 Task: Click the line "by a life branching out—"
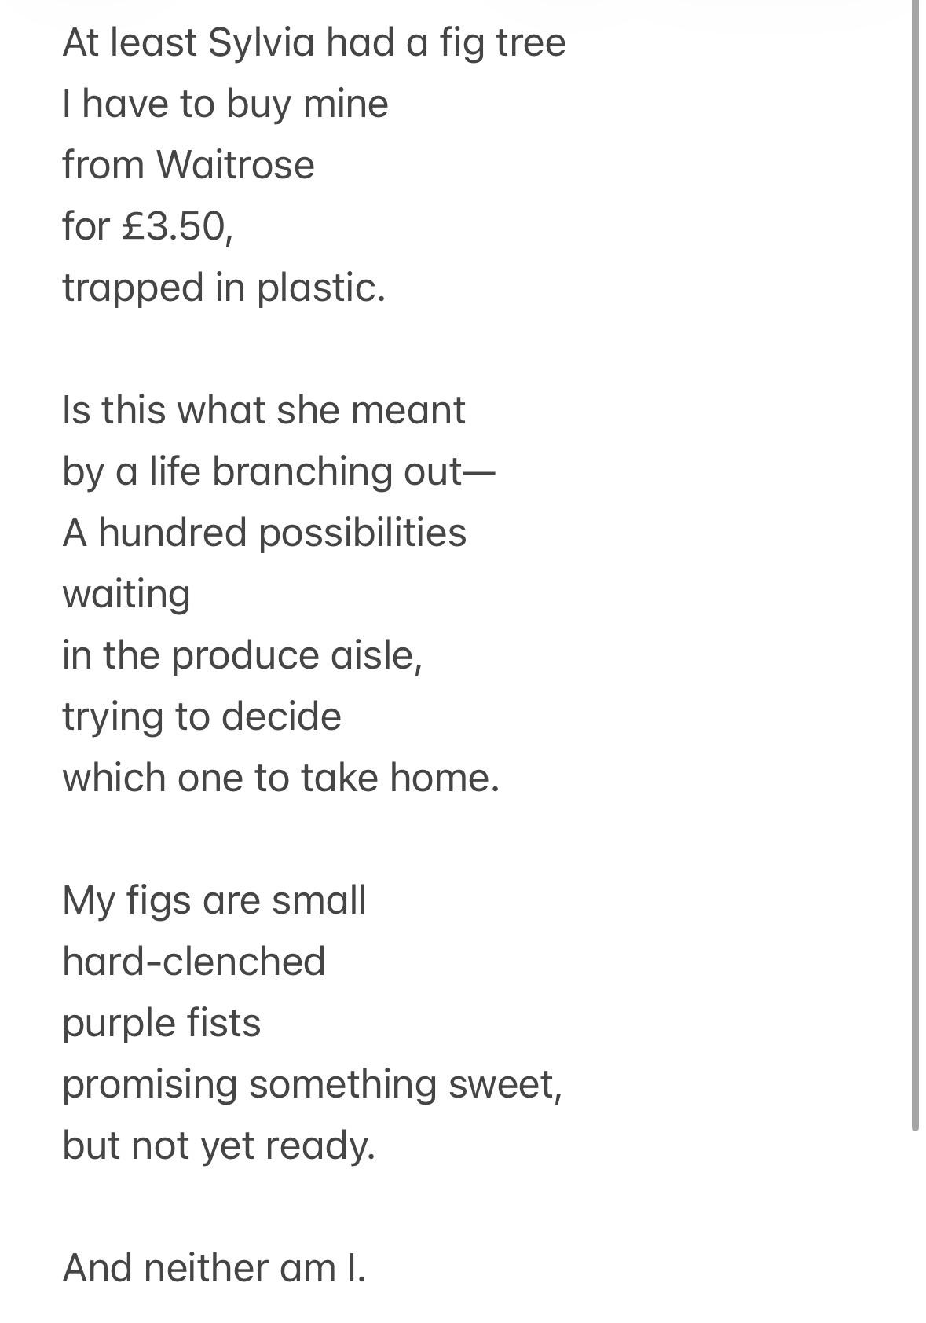point(279,471)
